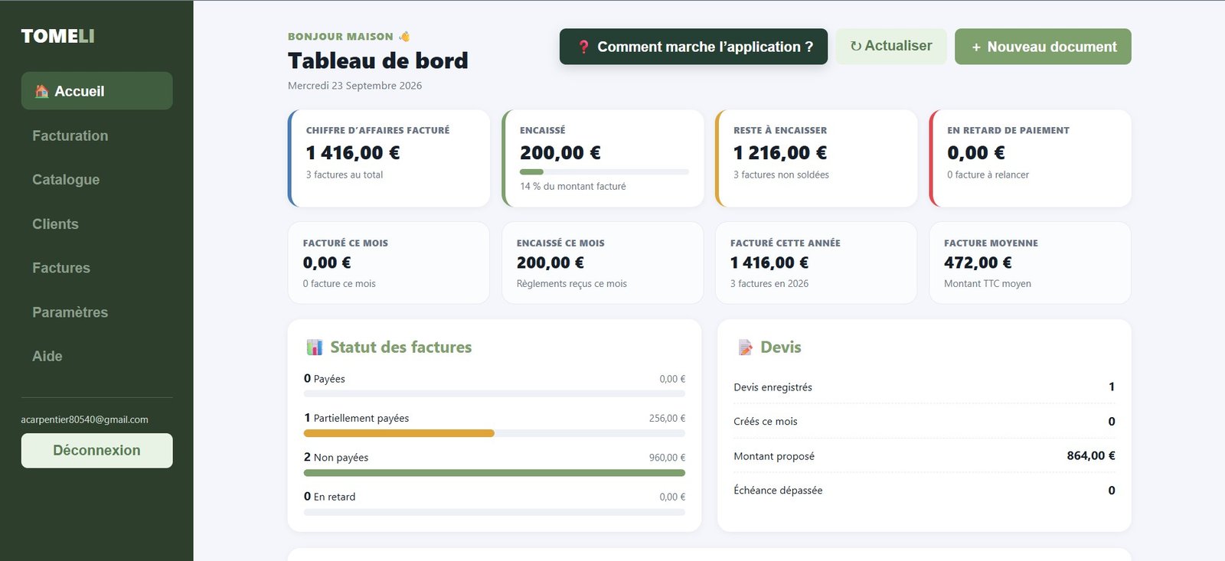Click the empty En retard status bar

pos(495,512)
